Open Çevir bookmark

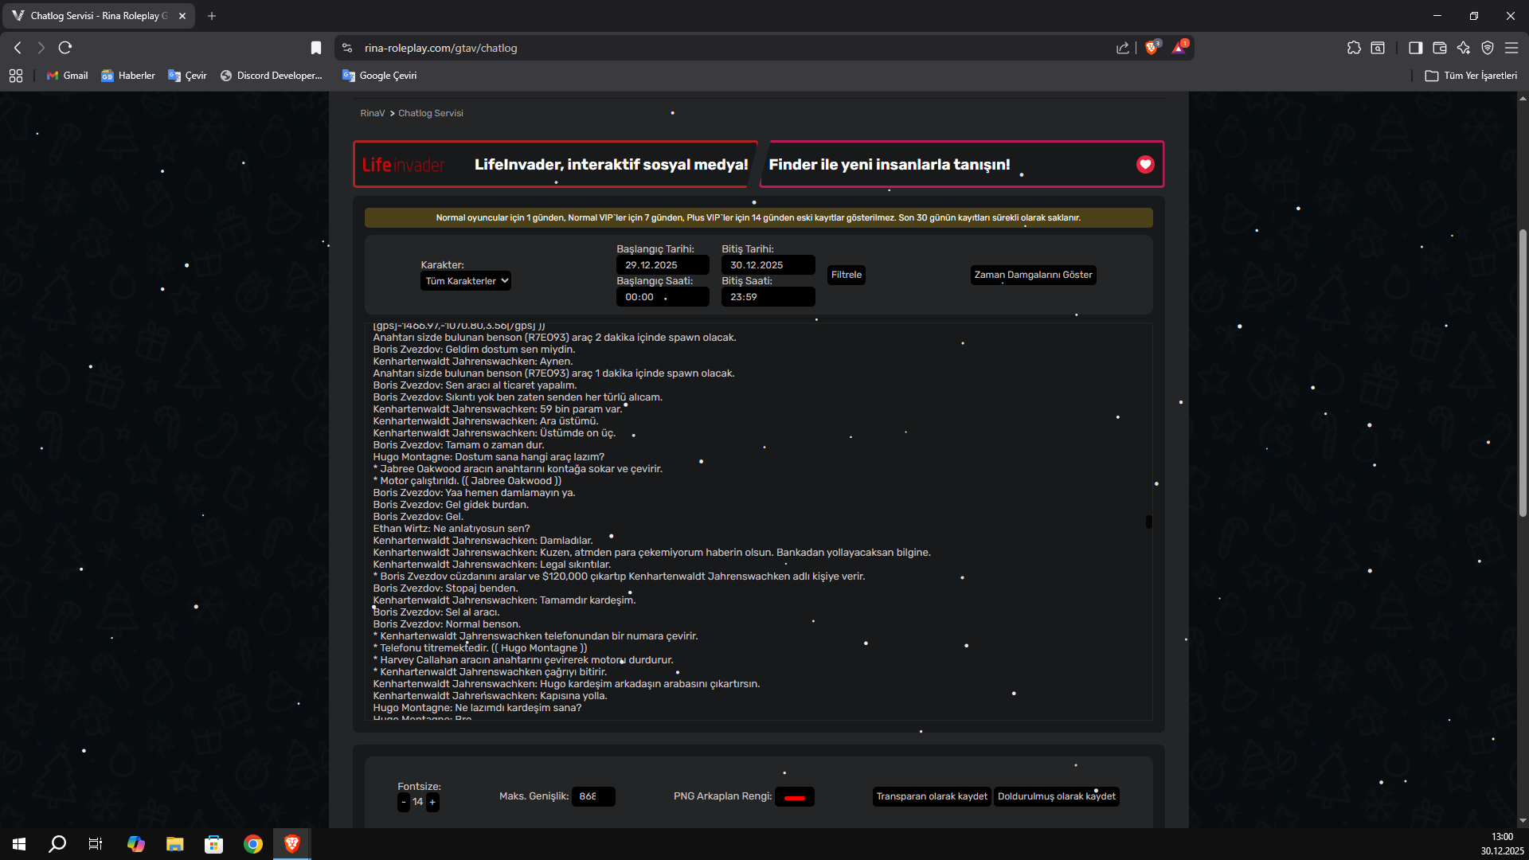[x=187, y=76]
